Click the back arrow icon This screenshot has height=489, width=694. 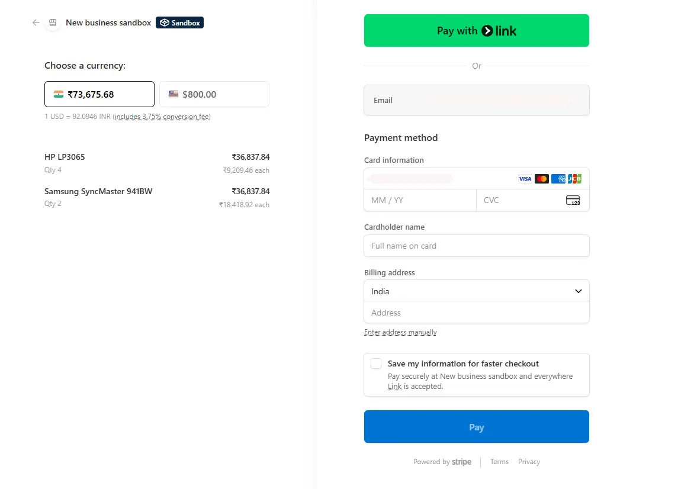click(36, 22)
